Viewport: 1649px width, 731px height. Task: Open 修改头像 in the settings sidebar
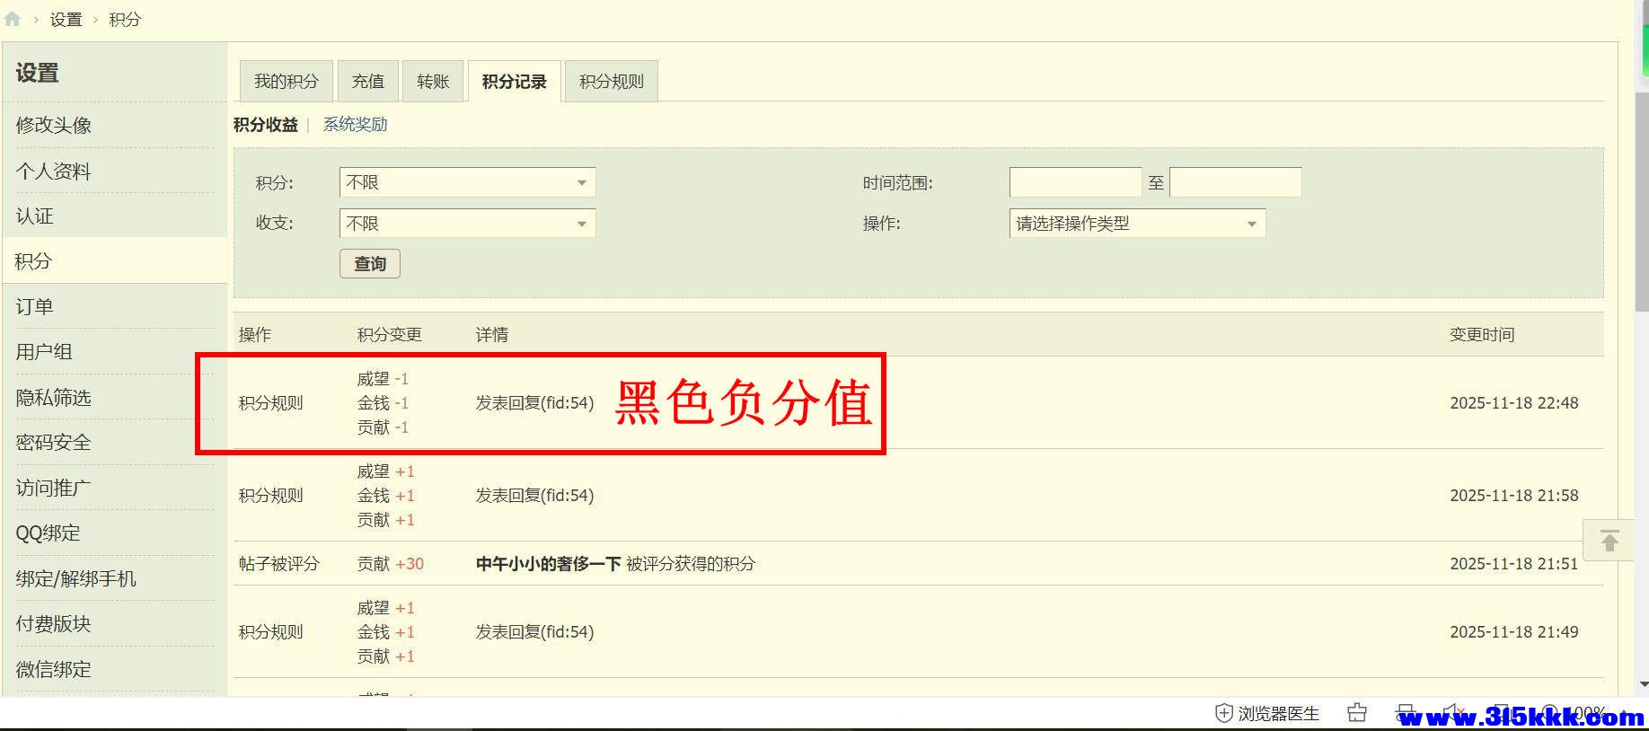(54, 125)
